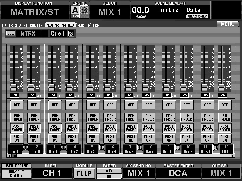
Task: Select POST ON for Bass
Action: pyautogui.click(x=149, y=138)
